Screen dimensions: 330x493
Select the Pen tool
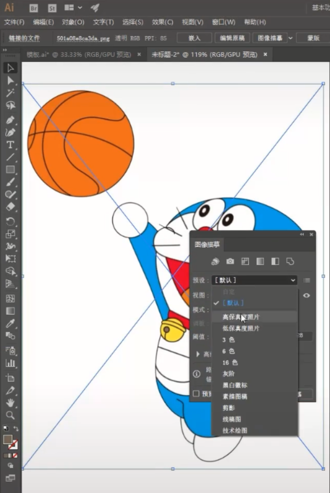tap(10, 120)
